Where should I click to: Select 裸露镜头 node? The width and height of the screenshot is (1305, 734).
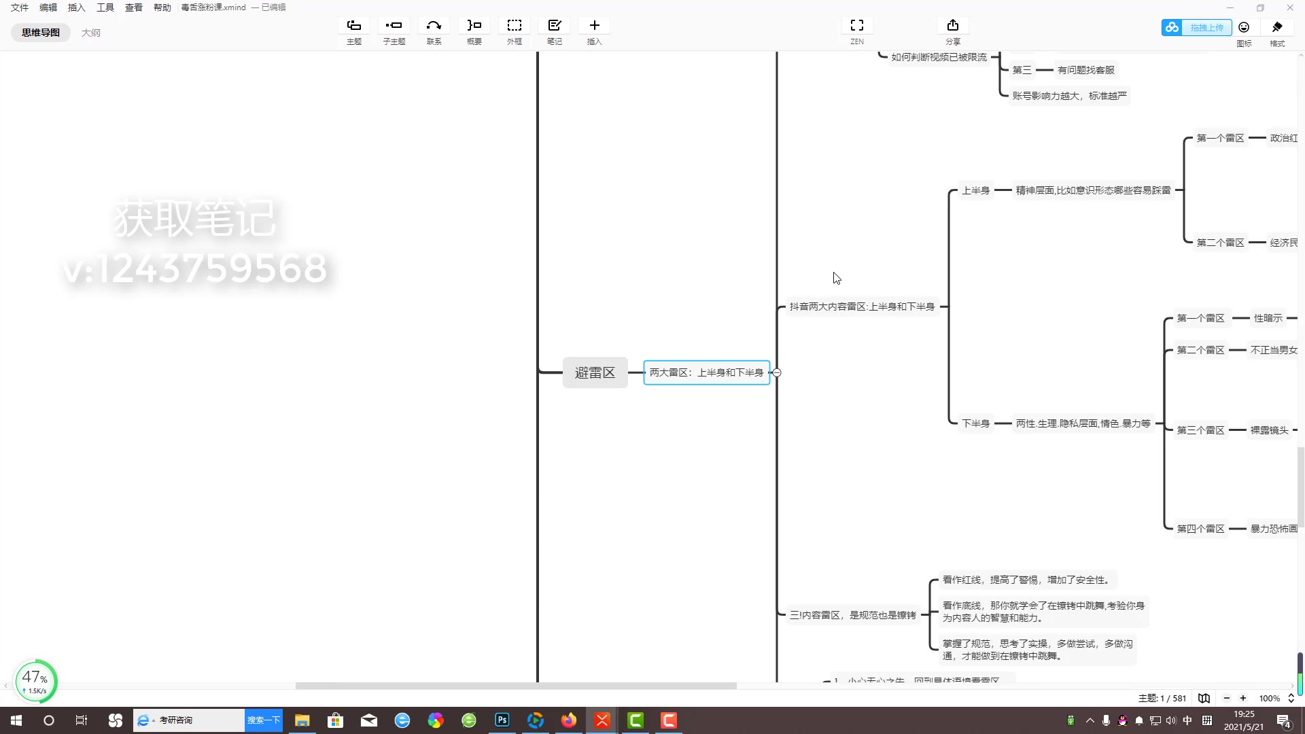click(1269, 430)
